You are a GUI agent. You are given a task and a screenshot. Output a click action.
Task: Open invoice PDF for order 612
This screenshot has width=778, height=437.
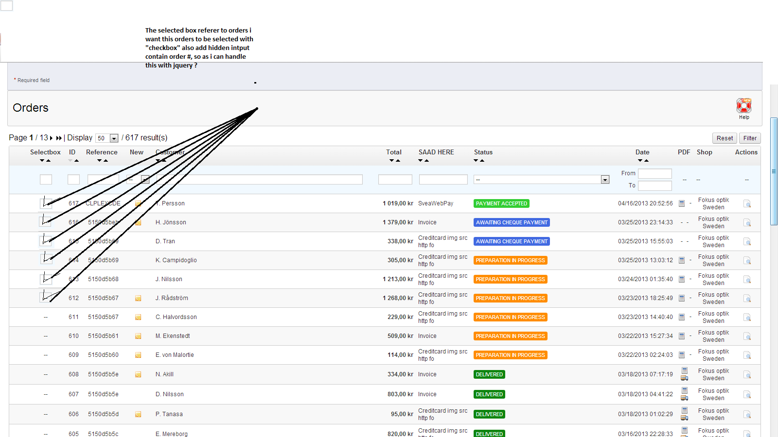pos(682,298)
